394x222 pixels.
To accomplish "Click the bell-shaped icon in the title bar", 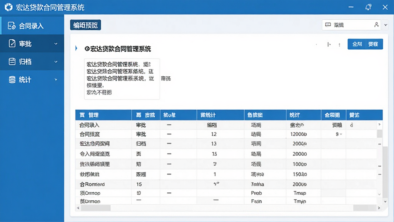I will coord(368,7).
